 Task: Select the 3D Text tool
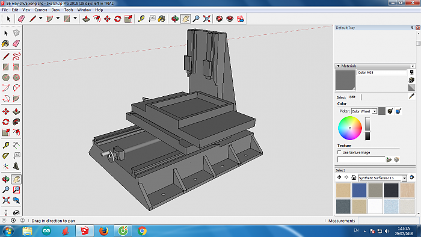point(16,166)
